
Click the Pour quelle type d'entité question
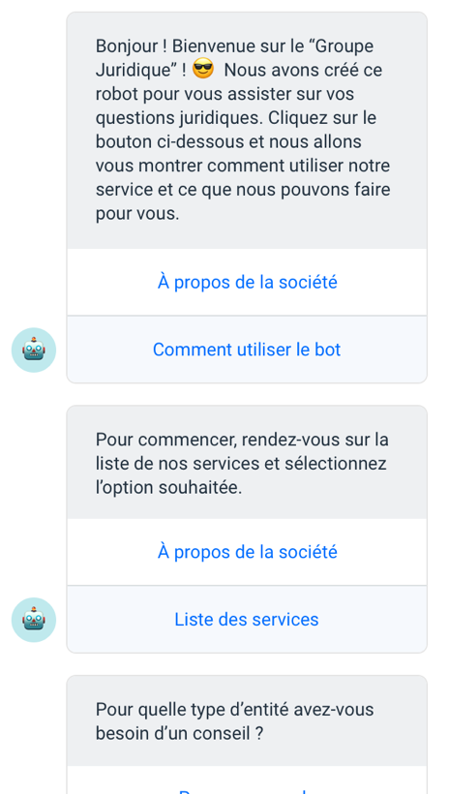[234, 721]
